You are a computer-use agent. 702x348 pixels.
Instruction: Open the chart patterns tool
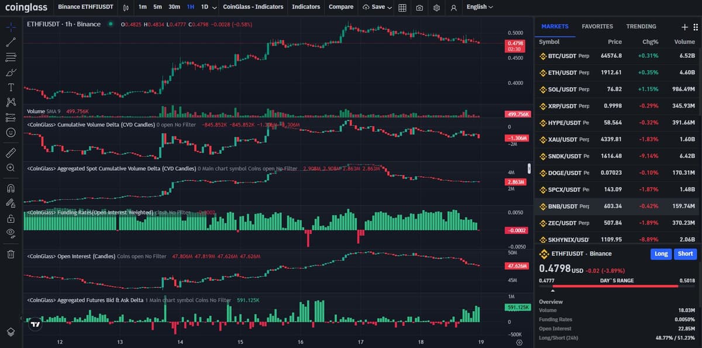point(11,102)
